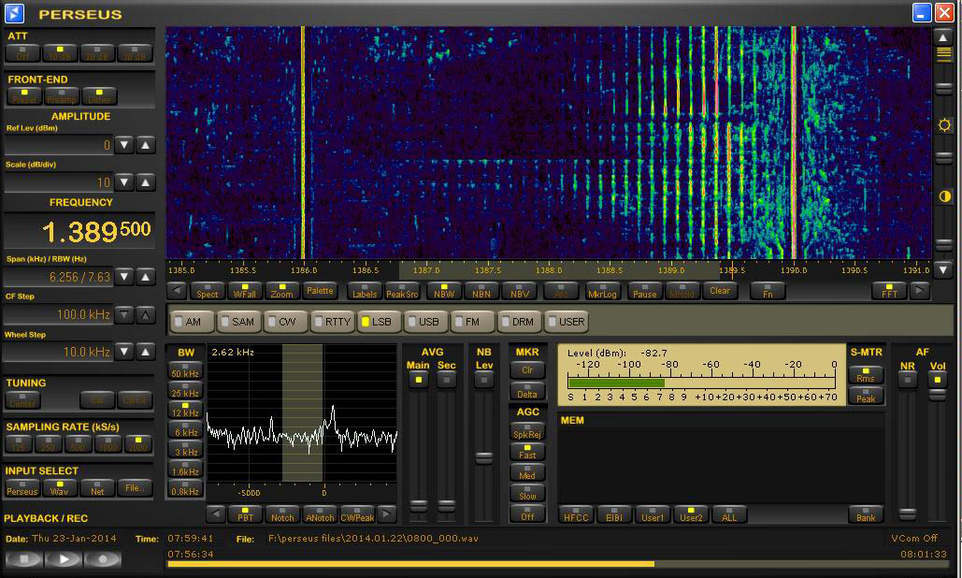Enable the NR noise reduction toggle
The height and width of the screenshot is (578, 962).
click(908, 380)
